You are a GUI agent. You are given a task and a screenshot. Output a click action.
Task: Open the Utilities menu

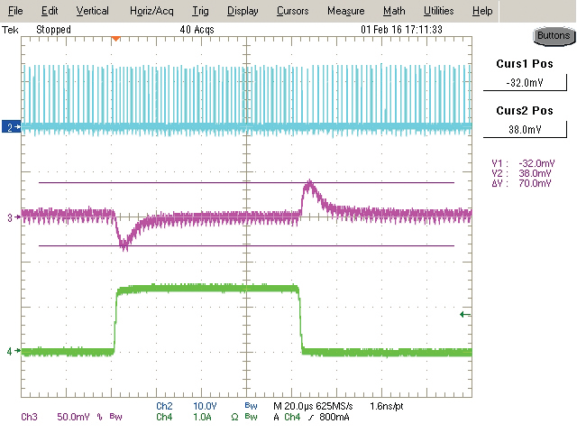(438, 11)
